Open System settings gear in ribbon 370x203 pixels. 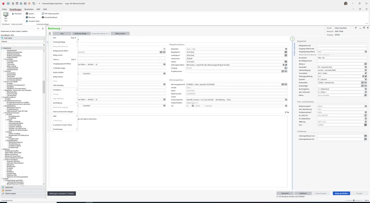[30, 14]
